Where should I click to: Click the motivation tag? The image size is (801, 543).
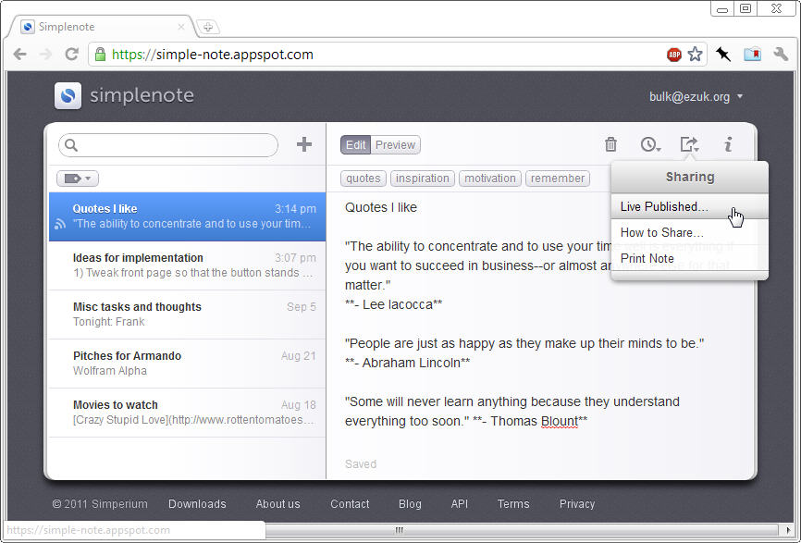pos(490,179)
